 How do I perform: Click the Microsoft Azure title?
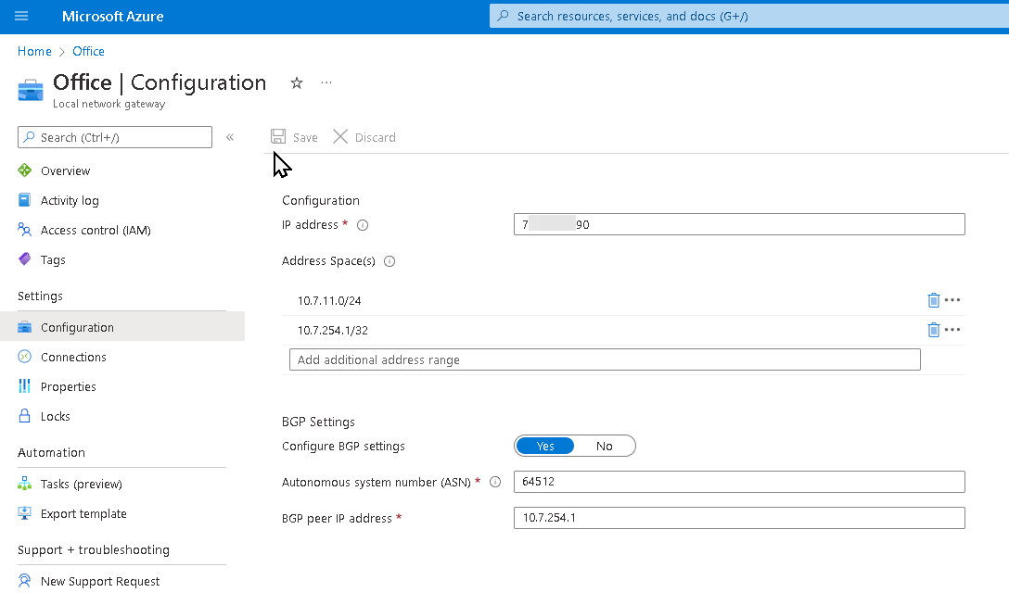[112, 17]
